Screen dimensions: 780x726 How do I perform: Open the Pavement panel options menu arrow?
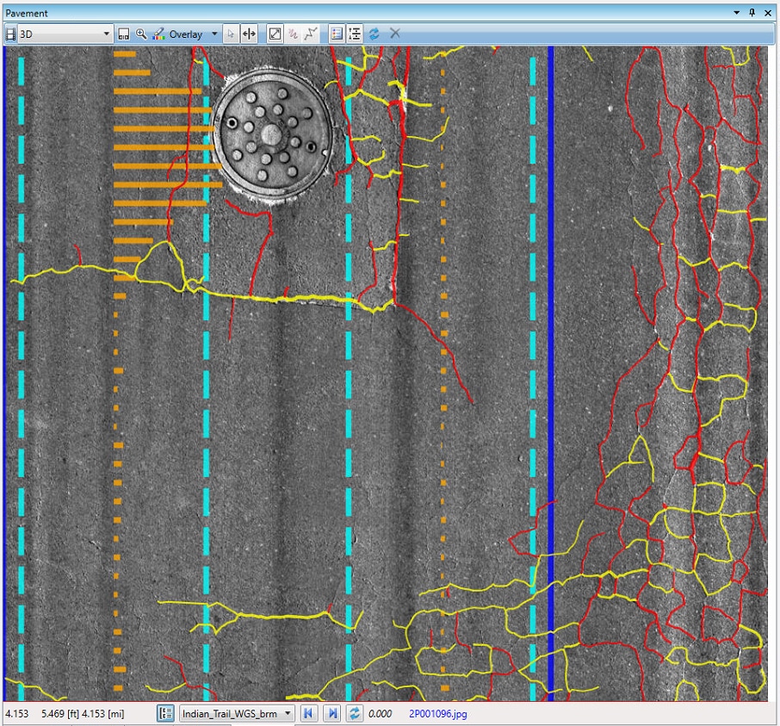pyautogui.click(x=737, y=13)
